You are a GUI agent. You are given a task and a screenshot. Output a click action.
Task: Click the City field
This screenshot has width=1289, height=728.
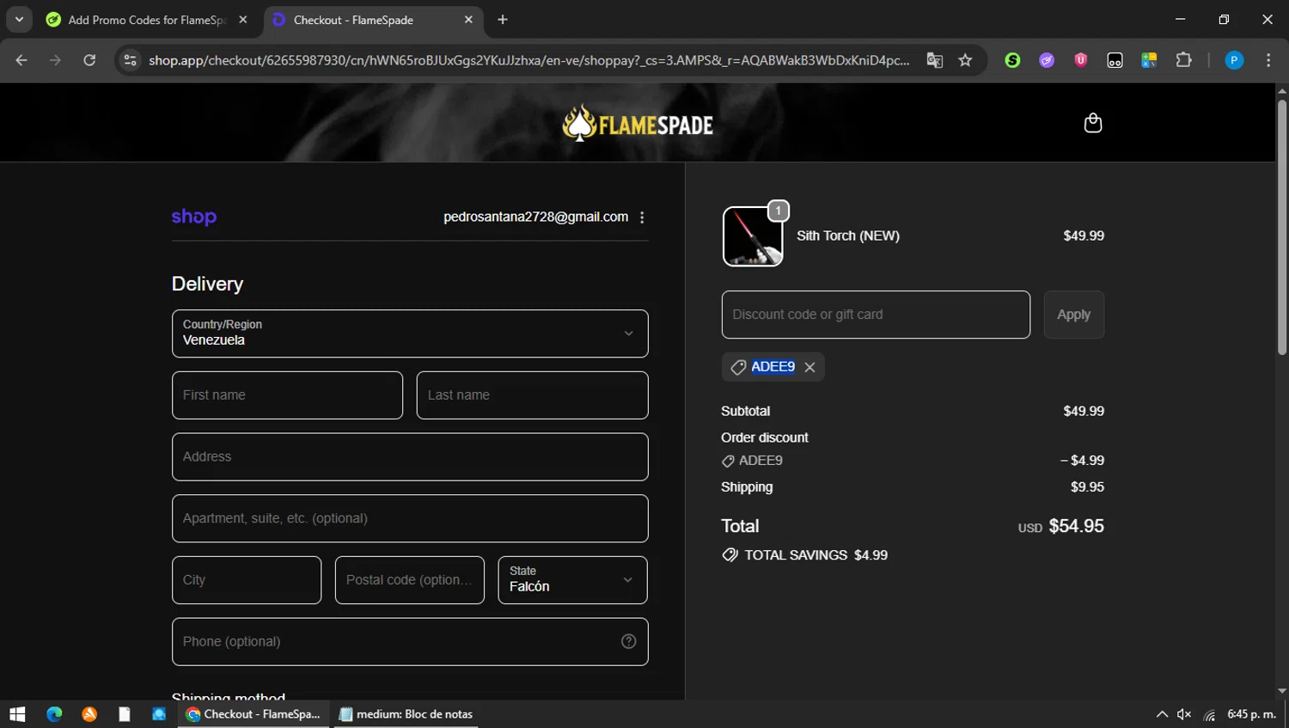(247, 580)
